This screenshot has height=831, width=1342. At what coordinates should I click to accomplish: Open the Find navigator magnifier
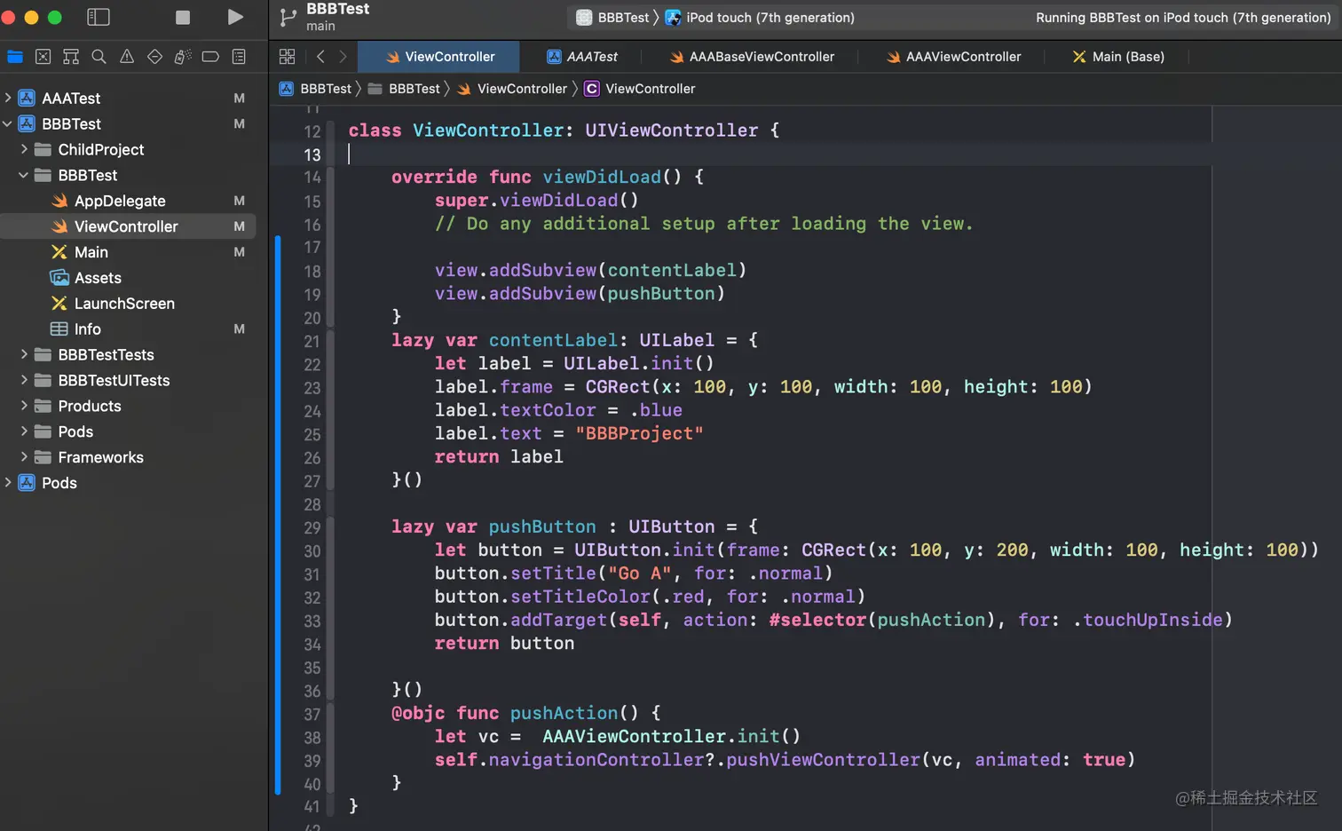[x=99, y=57]
